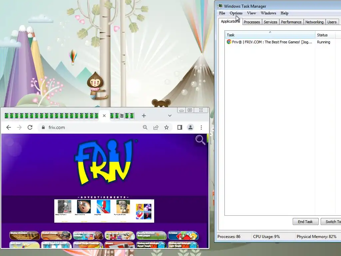Viewport: 341px width, 256px height.
Task: Click the FreeGames ad banner image
Action: (x=144, y=211)
